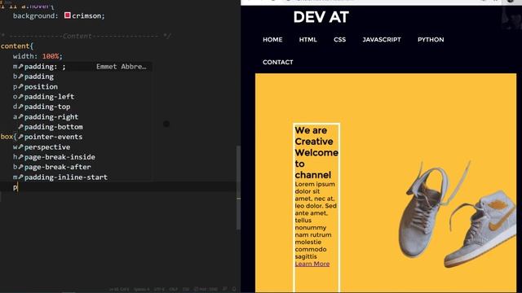Screen dimensions: 522x293
Task: Open the HTML nav link
Action: pyautogui.click(x=307, y=40)
